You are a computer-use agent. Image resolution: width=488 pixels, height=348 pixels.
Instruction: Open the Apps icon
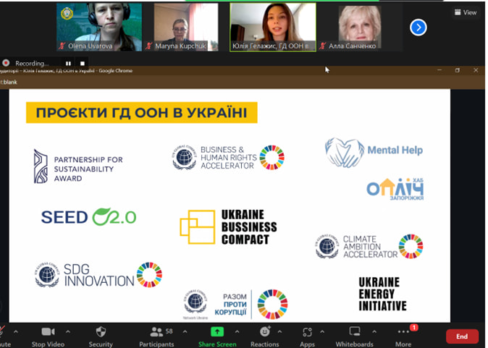[307, 332]
